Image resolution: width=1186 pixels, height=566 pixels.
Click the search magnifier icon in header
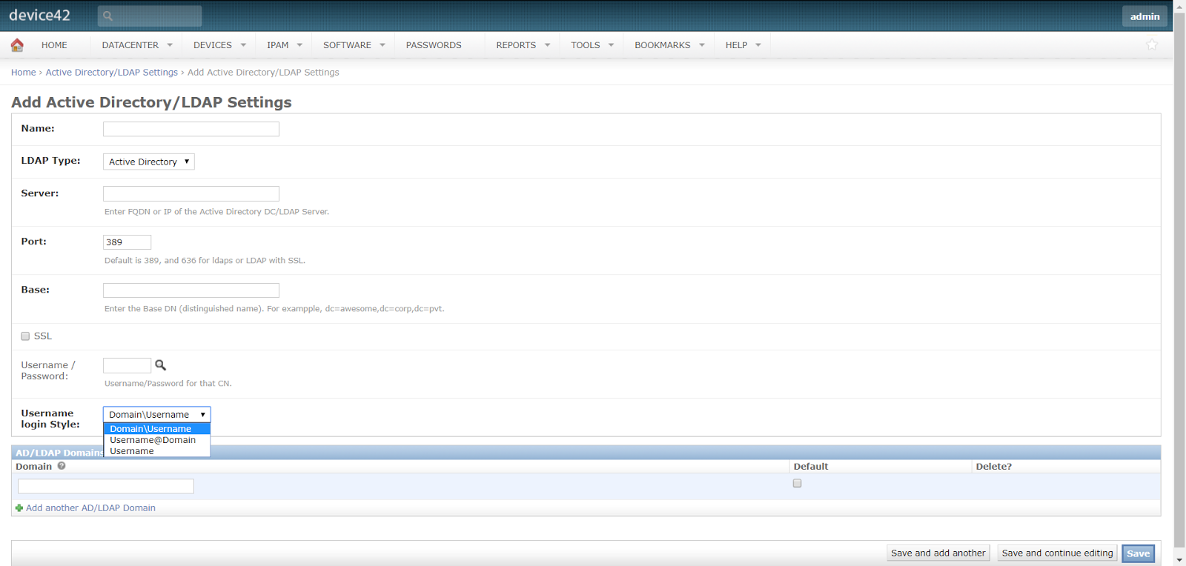107,16
